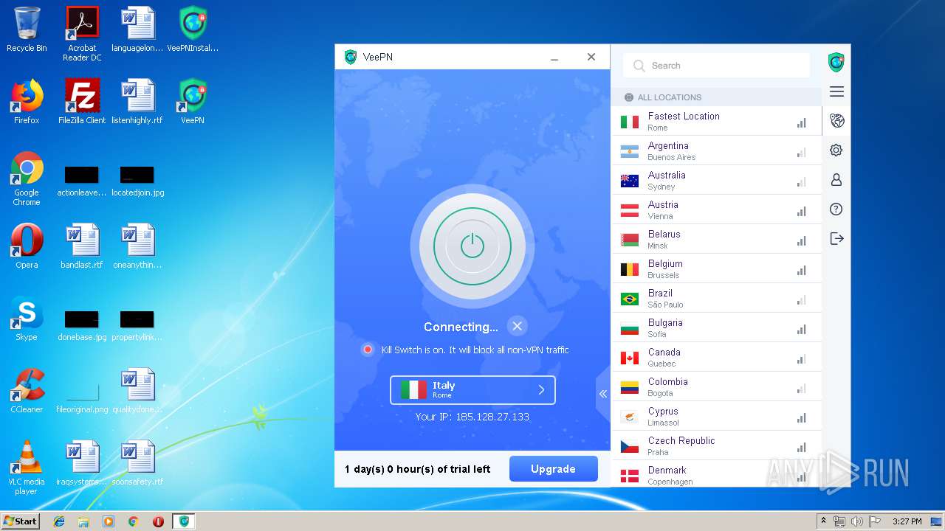Open the Acrobat Reader DC desktop shortcut
The width and height of the screenshot is (945, 531).
click(x=82, y=34)
